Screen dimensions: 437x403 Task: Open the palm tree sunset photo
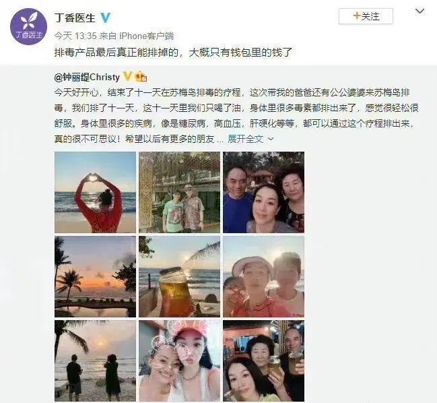(x=95, y=277)
